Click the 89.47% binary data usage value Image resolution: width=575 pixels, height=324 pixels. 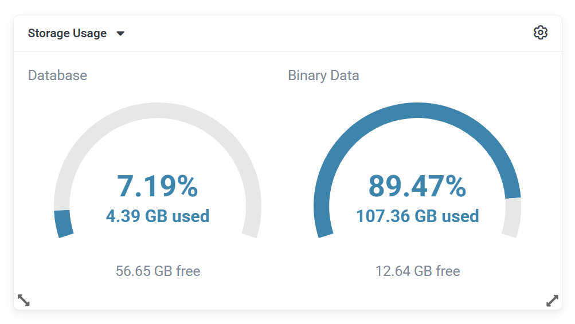(x=417, y=186)
